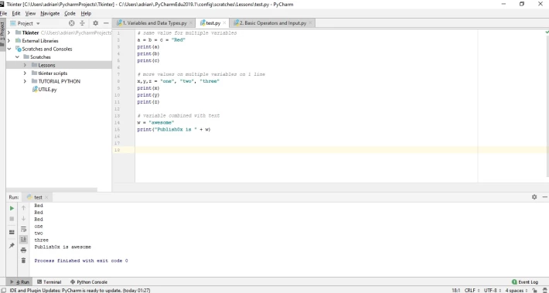The width and height of the screenshot is (549, 293).
Task: Click green inspection checkmark in editor corner
Action: point(547,32)
